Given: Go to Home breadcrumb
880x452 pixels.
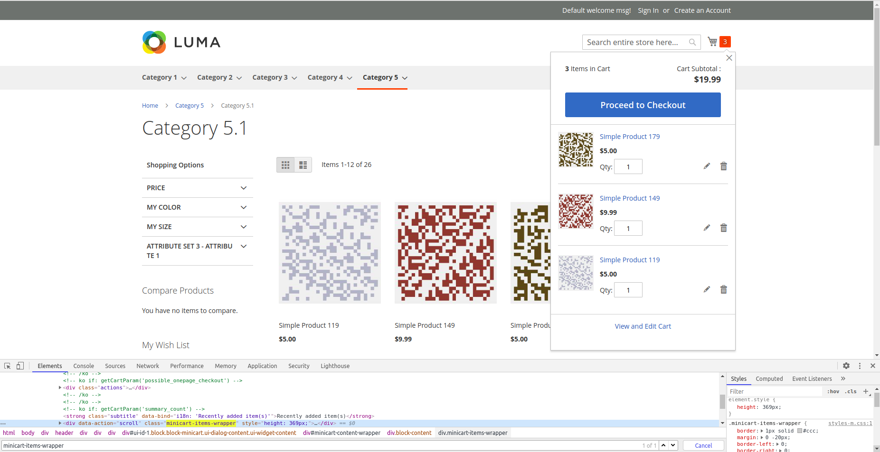Looking at the screenshot, I should (150, 105).
